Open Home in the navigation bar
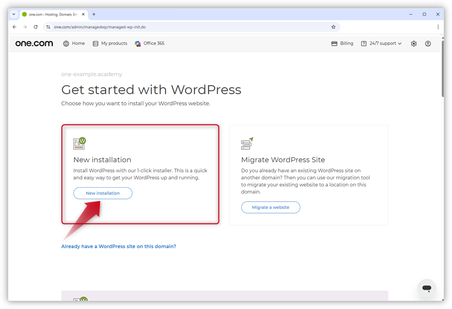The height and width of the screenshot is (309, 452). click(74, 44)
